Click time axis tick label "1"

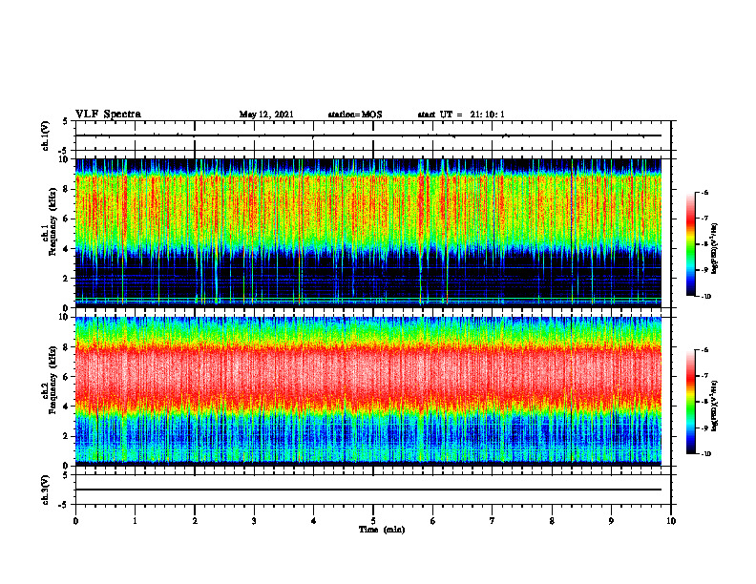135,521
